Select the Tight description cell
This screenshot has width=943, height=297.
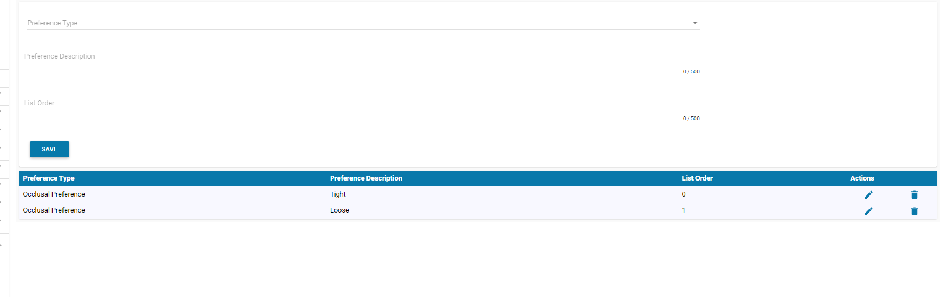coord(338,194)
